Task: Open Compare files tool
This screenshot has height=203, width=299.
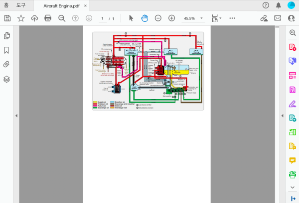Action: click(x=293, y=132)
